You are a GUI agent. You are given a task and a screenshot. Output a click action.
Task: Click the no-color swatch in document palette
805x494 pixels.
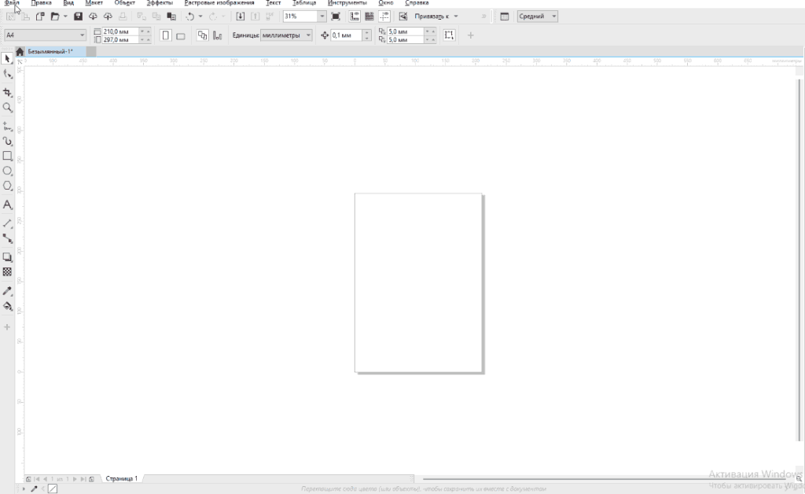pos(53,488)
